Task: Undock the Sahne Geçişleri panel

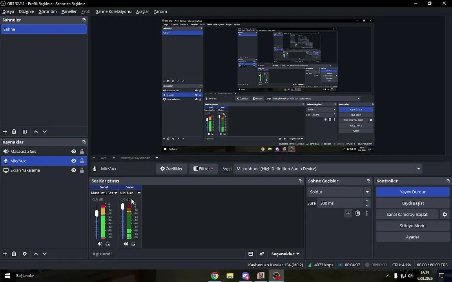Action: 369,181
